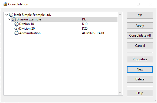Click the D10 abbreviation text
Screen dimensions: 157x103
point(85,24)
